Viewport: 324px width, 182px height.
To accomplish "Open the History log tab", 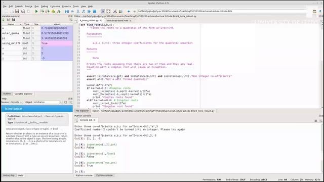I will (x=9, y=175).
